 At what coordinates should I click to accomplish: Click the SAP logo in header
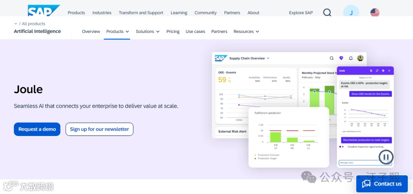(44, 11)
